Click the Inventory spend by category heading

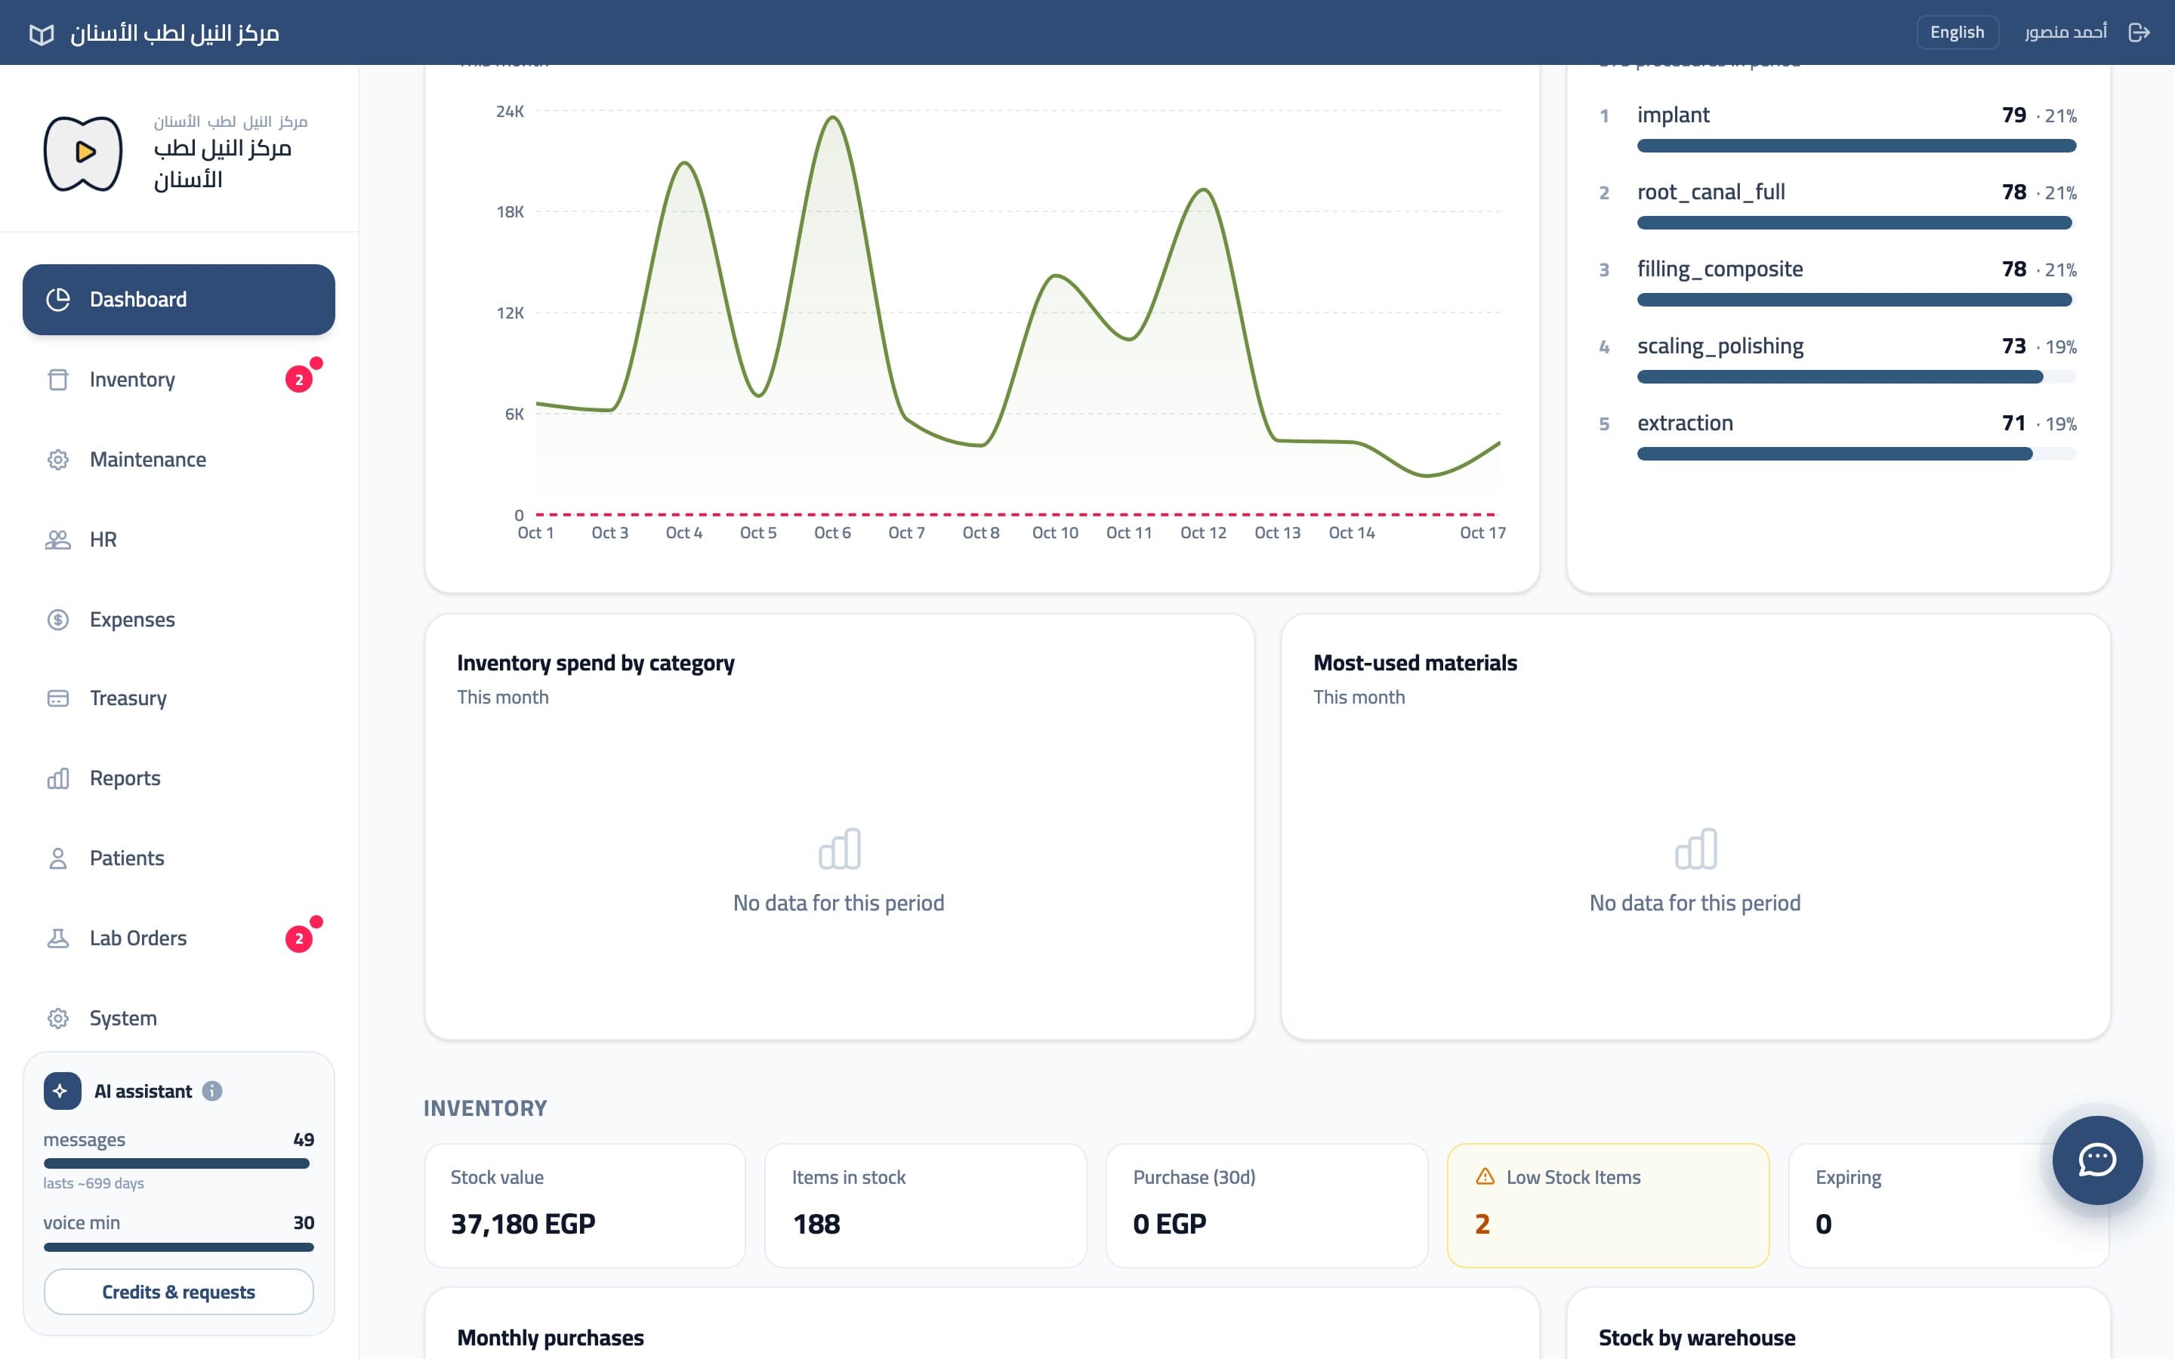(x=596, y=664)
